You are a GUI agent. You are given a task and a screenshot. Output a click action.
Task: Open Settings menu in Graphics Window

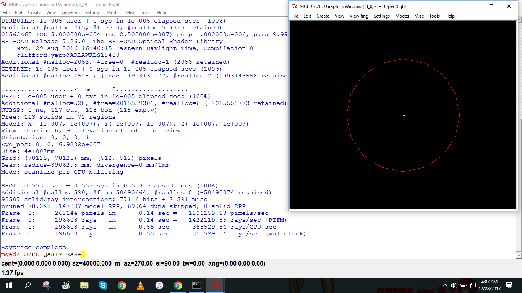[382, 16]
